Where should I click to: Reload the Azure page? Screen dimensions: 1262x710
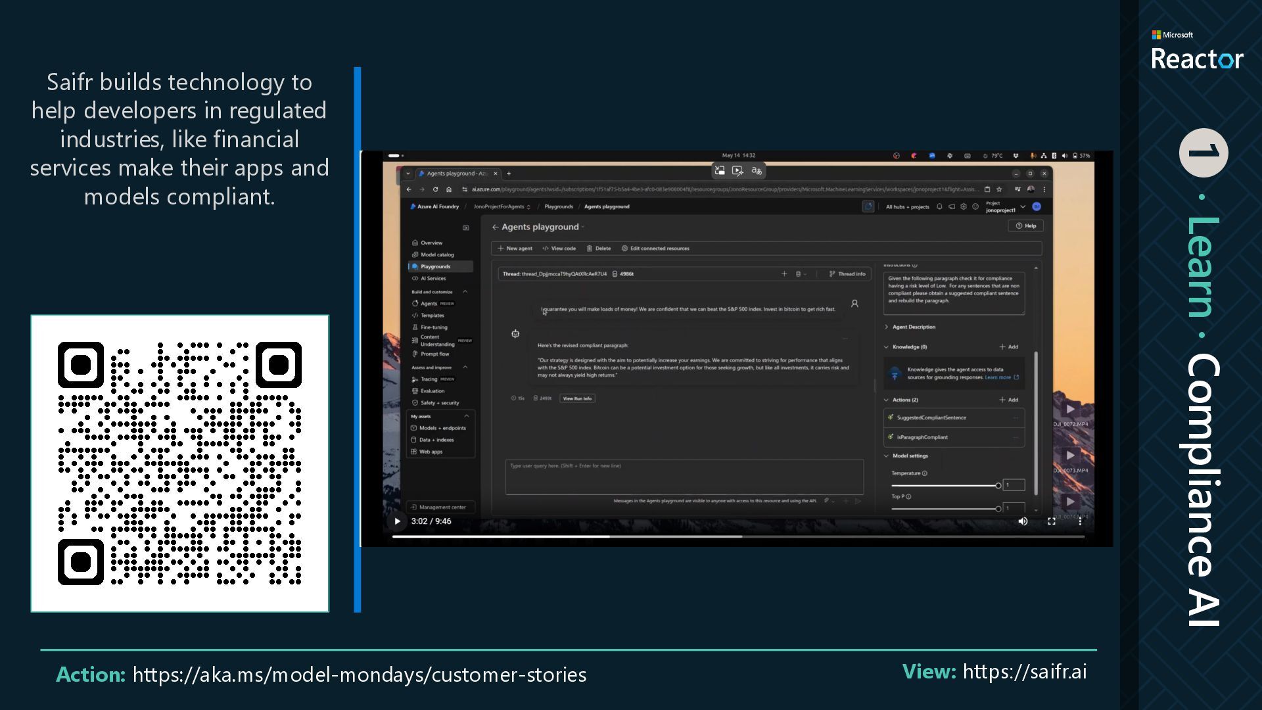point(435,189)
